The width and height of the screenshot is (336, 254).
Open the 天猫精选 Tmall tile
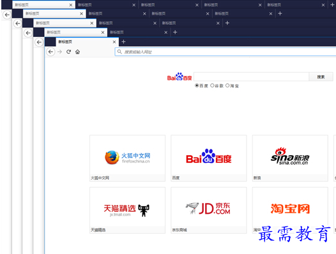click(128, 210)
